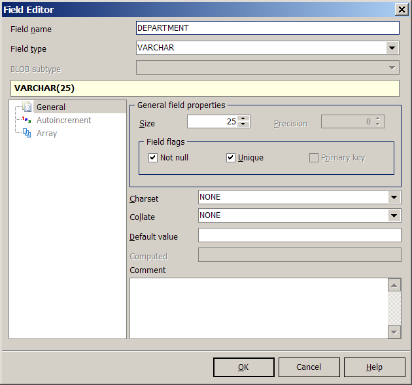Click the Autoincrement icon in tree
The height and width of the screenshot is (385, 412).
27,120
